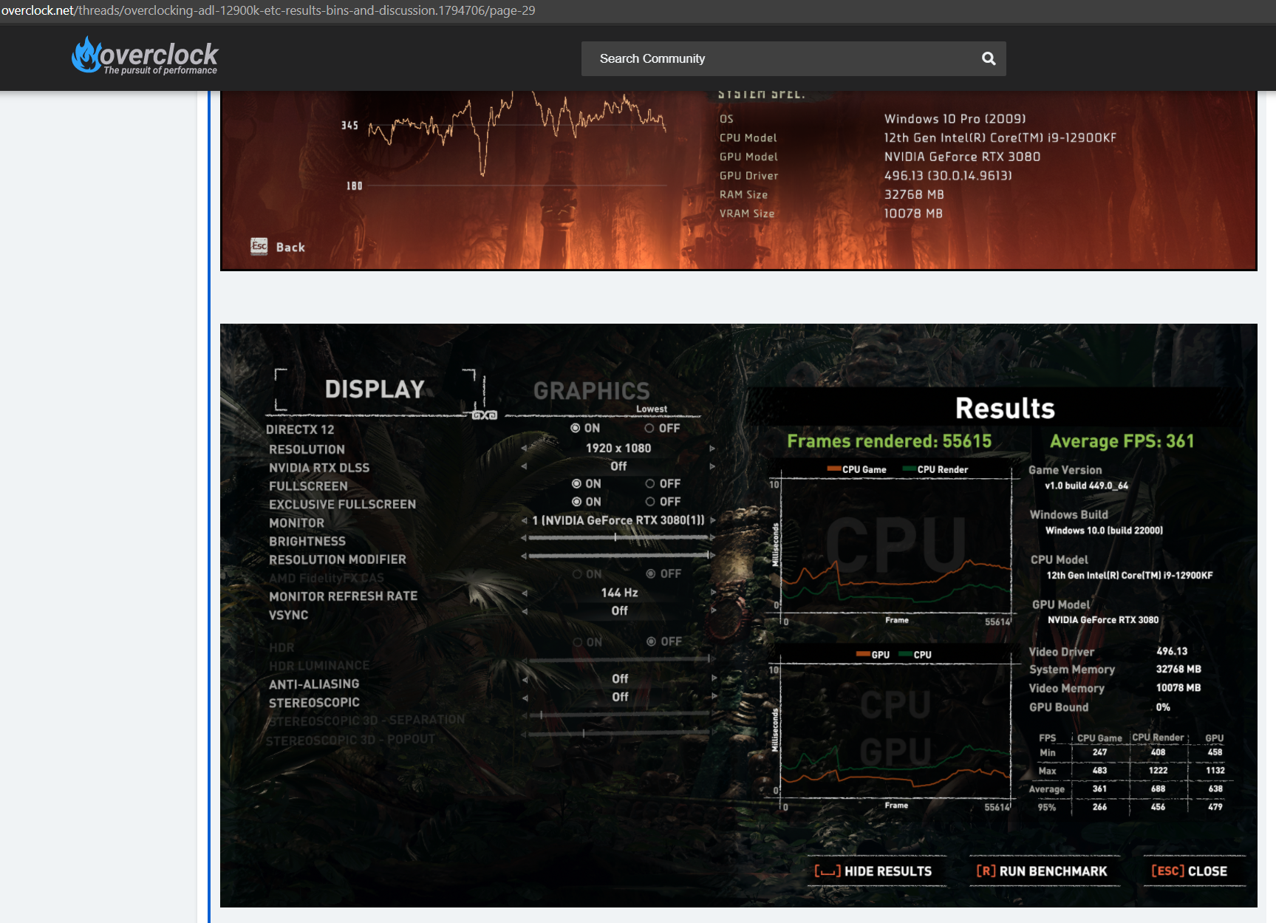Click left arrow for NVIDIA RTX DLSS
Screen dimensions: 1276x923
tap(524, 466)
